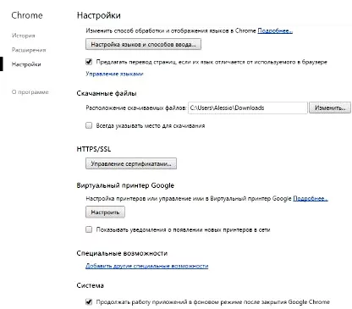
Task: Click the Система section heading
Action: point(90,285)
